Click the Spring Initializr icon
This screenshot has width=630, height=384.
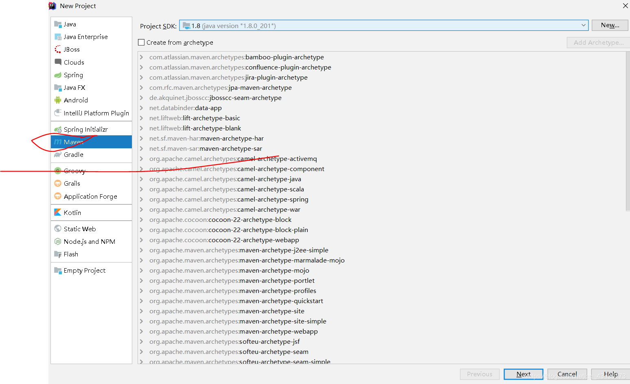pyautogui.click(x=58, y=130)
